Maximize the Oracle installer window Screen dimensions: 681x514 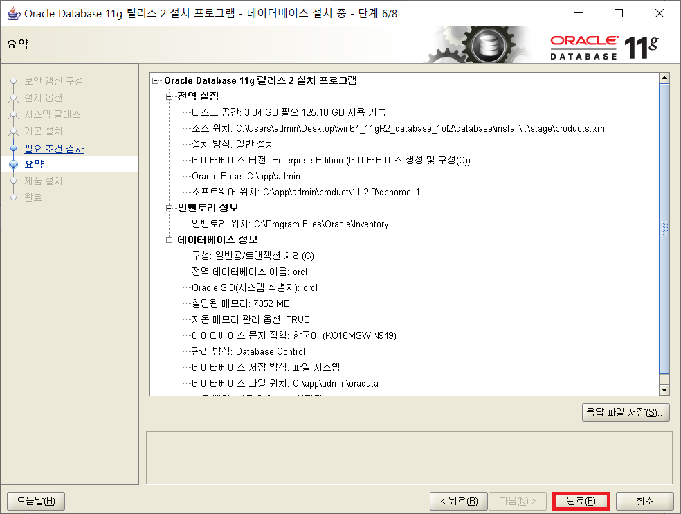[x=619, y=13]
